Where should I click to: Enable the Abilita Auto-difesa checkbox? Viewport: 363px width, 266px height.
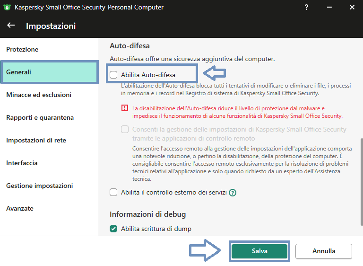pos(113,75)
